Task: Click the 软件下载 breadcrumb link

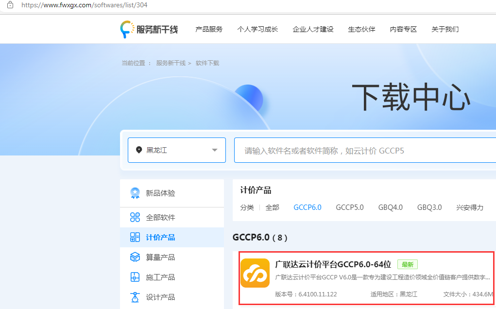Action: tap(207, 63)
